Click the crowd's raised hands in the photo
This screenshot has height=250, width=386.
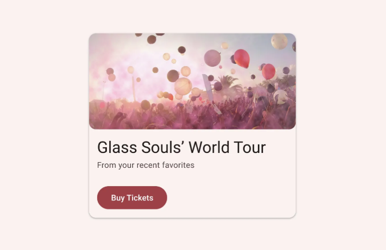tap(192, 114)
